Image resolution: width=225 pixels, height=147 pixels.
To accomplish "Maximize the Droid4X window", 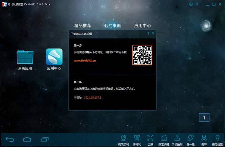I will click(x=214, y=4).
